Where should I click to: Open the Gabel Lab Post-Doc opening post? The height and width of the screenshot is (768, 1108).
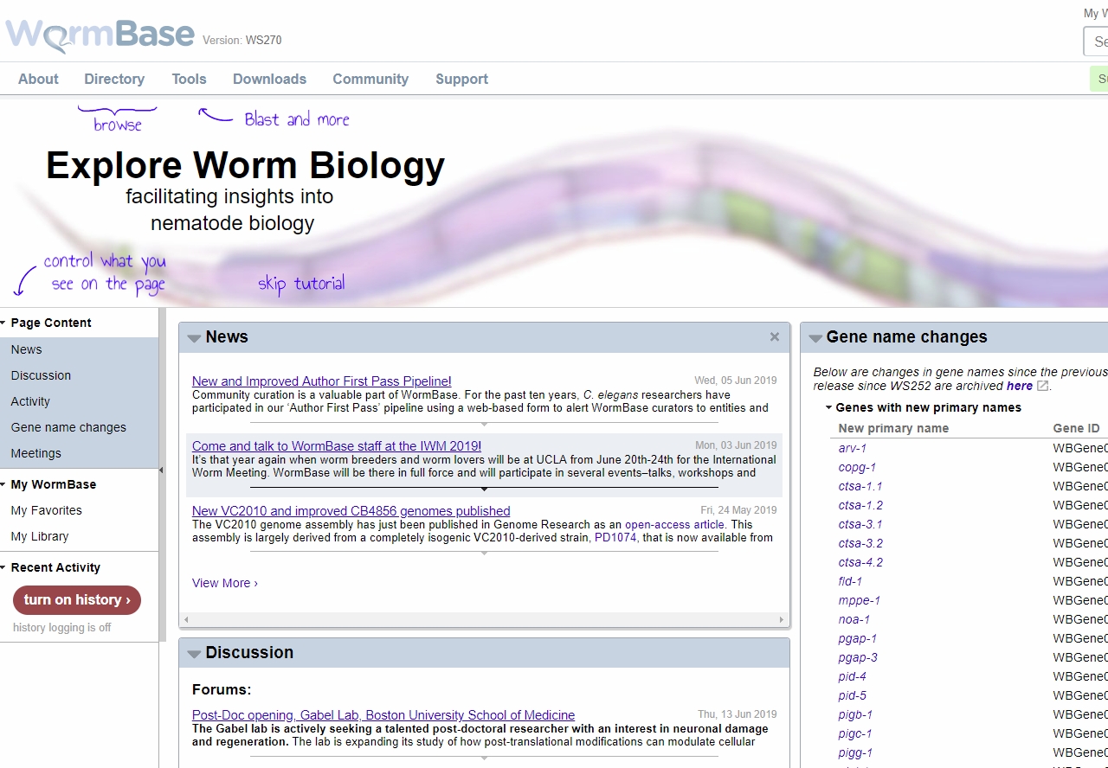pyautogui.click(x=383, y=715)
